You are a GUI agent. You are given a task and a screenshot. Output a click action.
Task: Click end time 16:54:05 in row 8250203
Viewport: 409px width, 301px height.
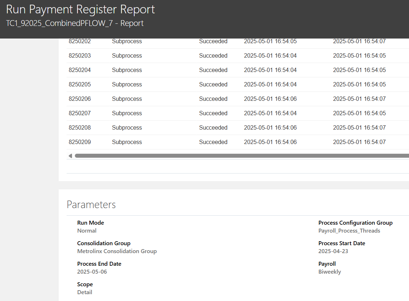pos(359,55)
